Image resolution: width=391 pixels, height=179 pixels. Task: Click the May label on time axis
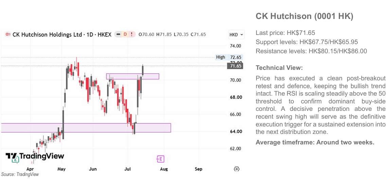click(61, 169)
